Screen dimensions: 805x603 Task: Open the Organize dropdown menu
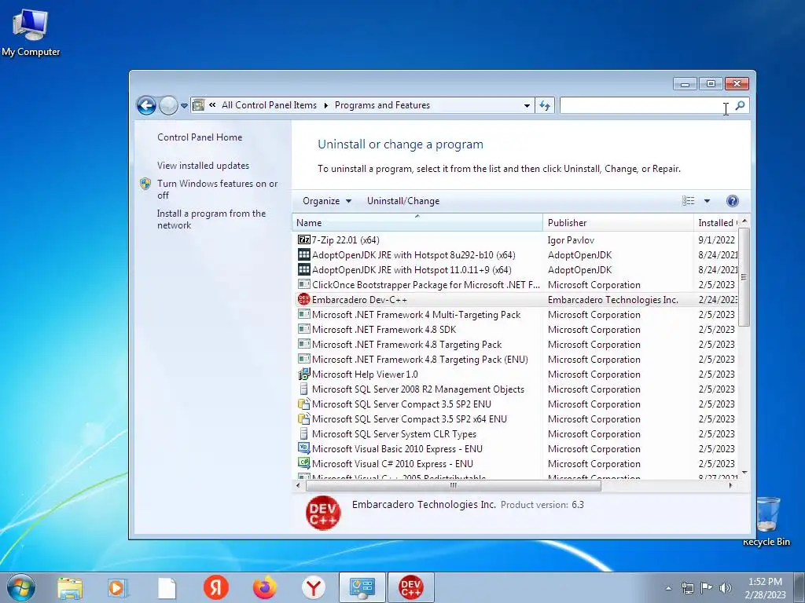tap(327, 201)
